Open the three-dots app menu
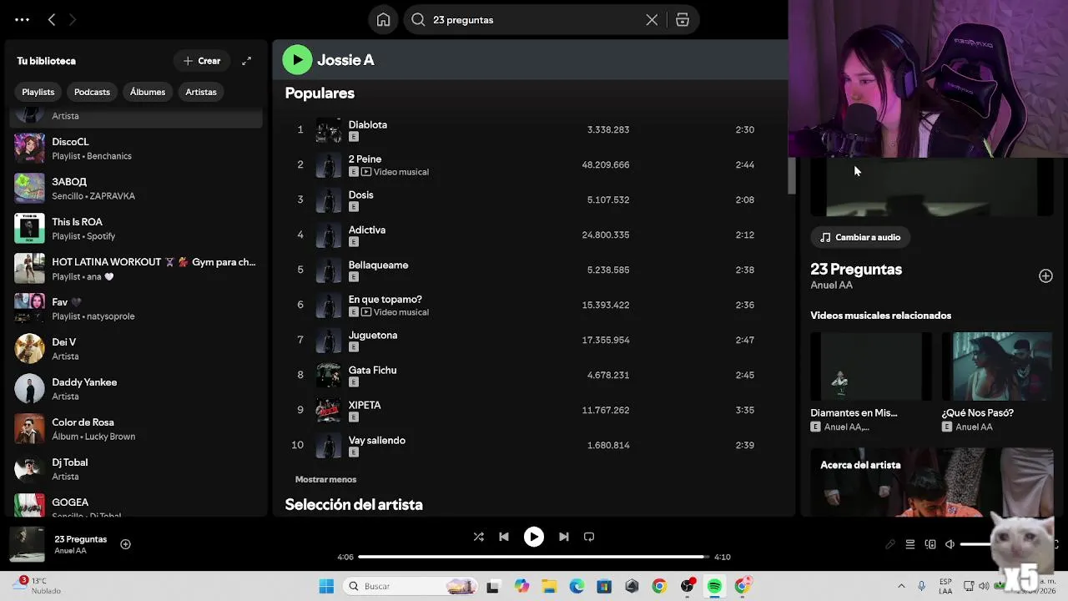1068x601 pixels. 22,19
